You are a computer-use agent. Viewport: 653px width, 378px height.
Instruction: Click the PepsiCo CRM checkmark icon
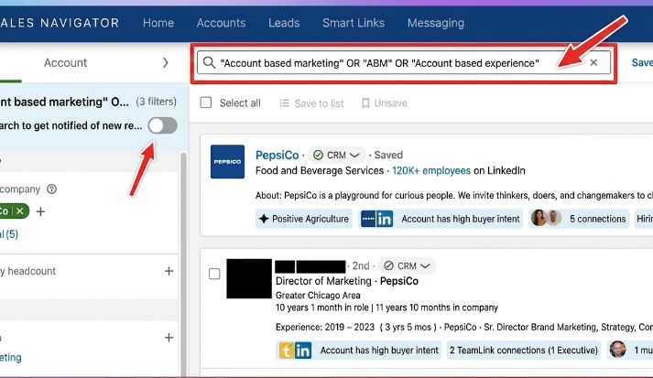[318, 155]
